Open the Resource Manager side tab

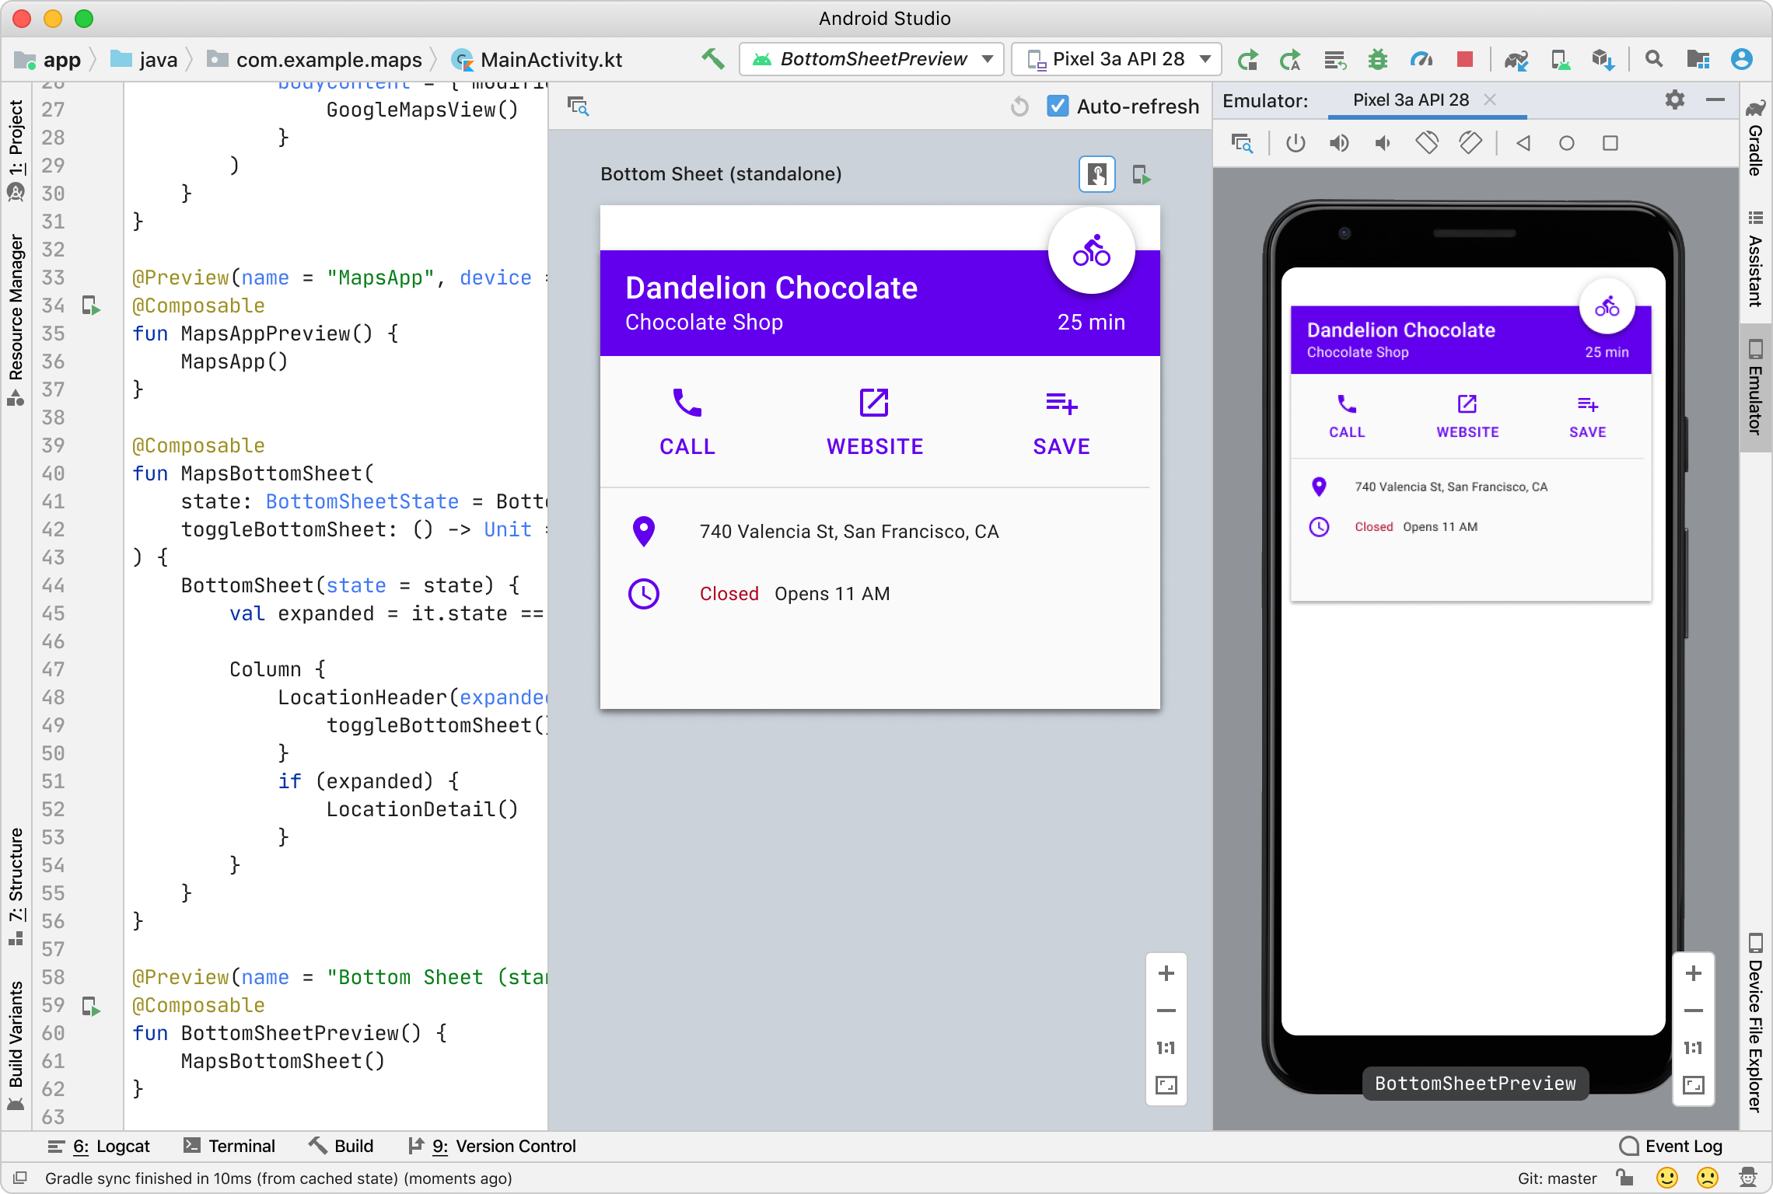click(16, 320)
